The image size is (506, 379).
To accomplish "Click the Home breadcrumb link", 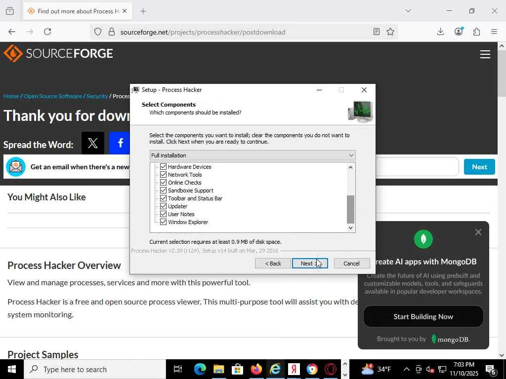I will [11, 96].
